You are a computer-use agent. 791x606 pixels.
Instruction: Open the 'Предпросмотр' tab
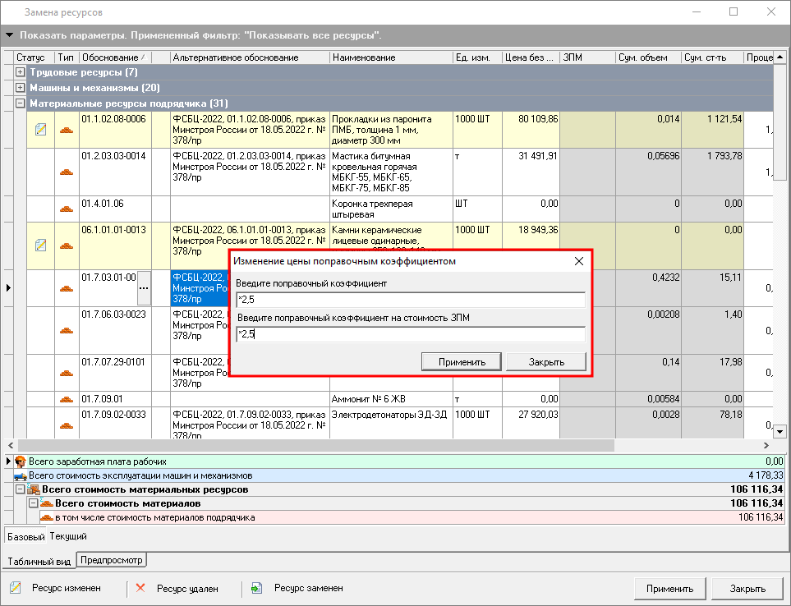[x=112, y=560]
